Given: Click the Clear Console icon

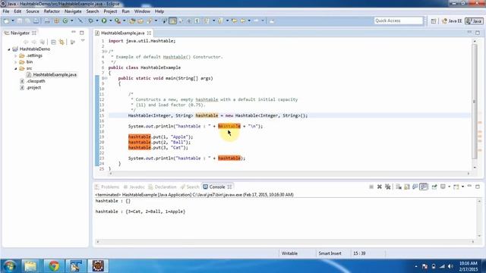Looking at the screenshot, I should coord(399,187).
